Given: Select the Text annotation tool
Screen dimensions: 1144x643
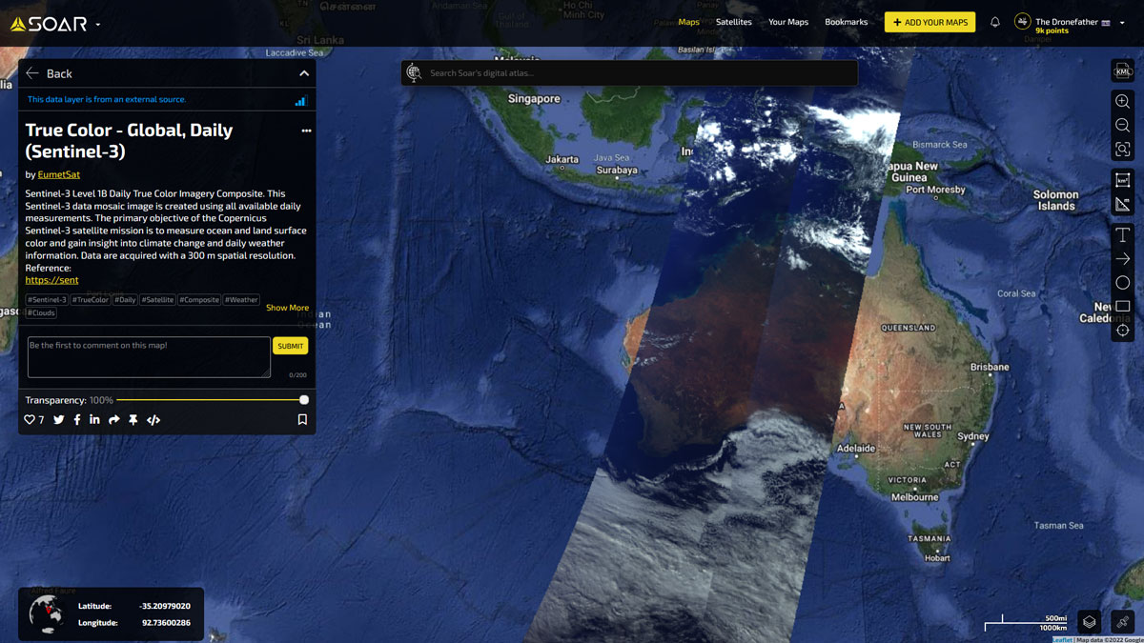Looking at the screenshot, I should click(1122, 235).
